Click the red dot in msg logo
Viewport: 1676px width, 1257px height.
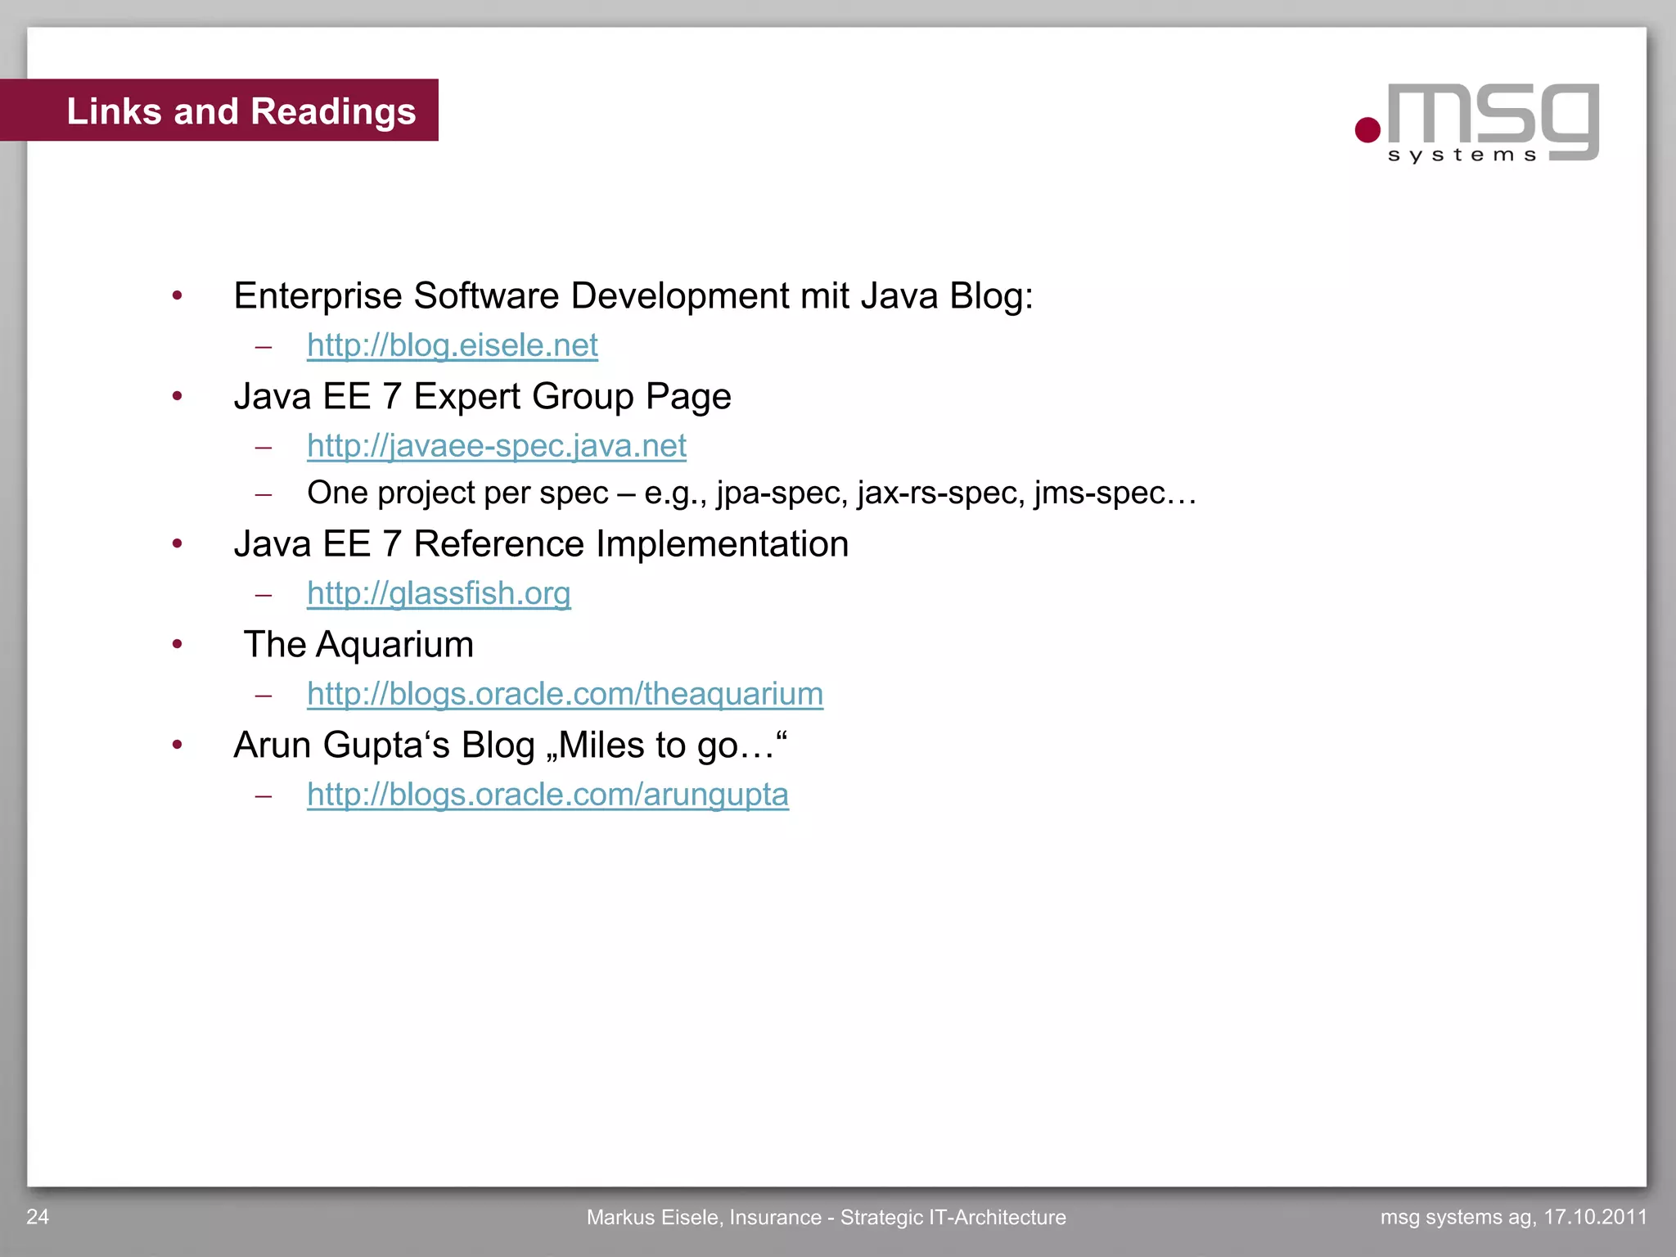point(1367,130)
